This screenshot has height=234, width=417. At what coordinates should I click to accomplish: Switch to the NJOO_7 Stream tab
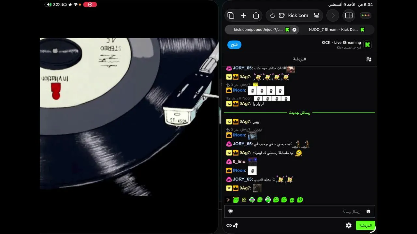coord(337,30)
